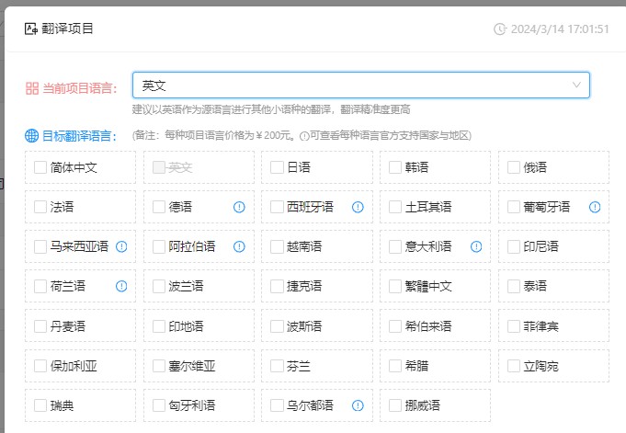Check the 简体中文 checkbox

click(40, 167)
